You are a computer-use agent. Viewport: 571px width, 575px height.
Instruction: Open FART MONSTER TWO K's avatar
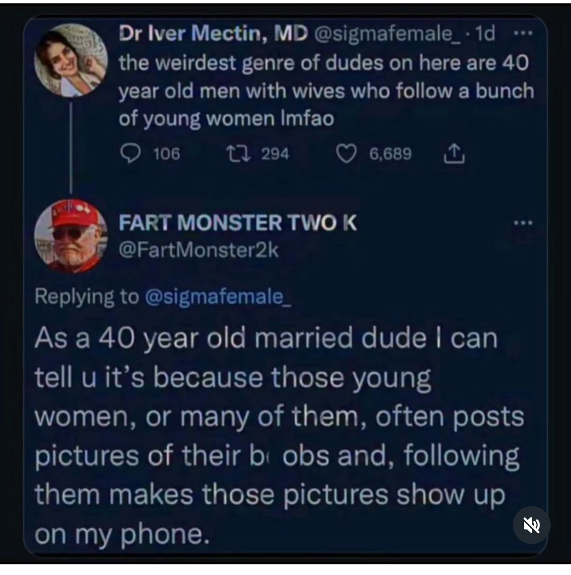(71, 235)
